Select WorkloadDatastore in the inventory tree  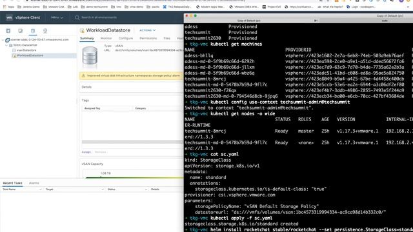tap(30, 55)
